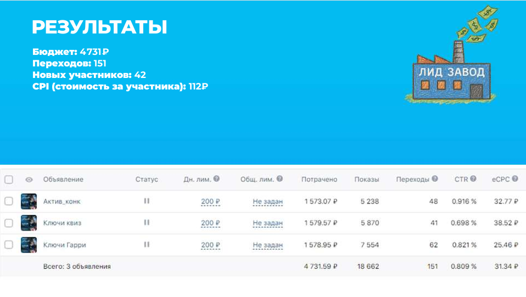Select impressions value 5 238
This screenshot has height=297, width=526.
tap(370, 201)
